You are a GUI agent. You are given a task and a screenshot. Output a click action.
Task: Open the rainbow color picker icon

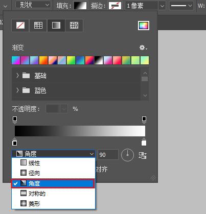tap(144, 26)
